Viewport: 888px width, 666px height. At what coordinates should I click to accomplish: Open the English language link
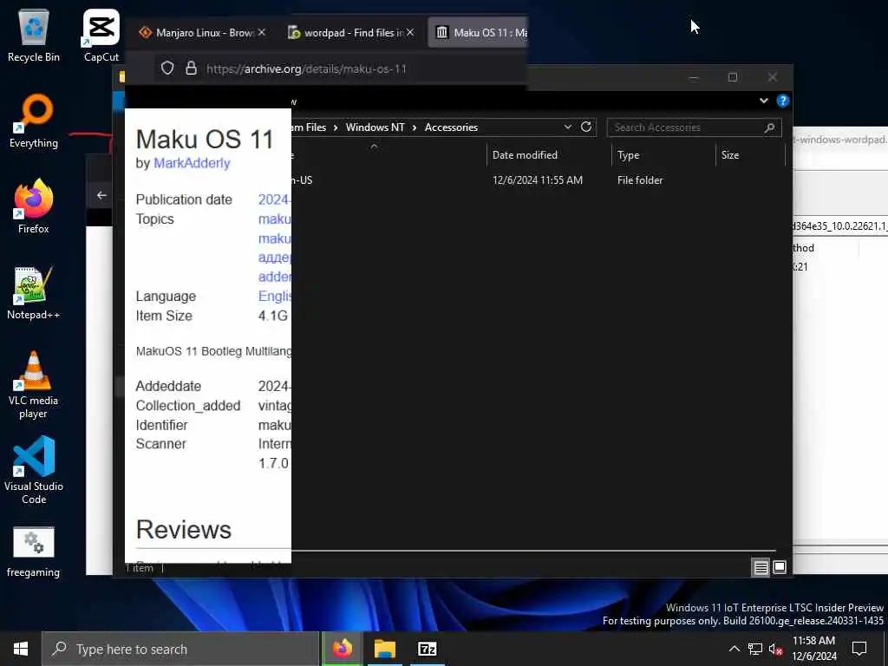pyautogui.click(x=275, y=297)
